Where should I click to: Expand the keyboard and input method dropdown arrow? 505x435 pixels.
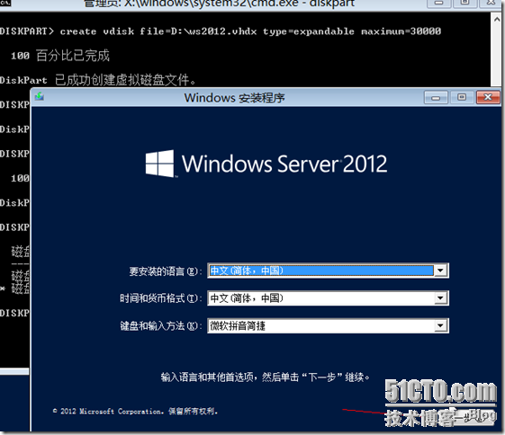pyautogui.click(x=440, y=325)
